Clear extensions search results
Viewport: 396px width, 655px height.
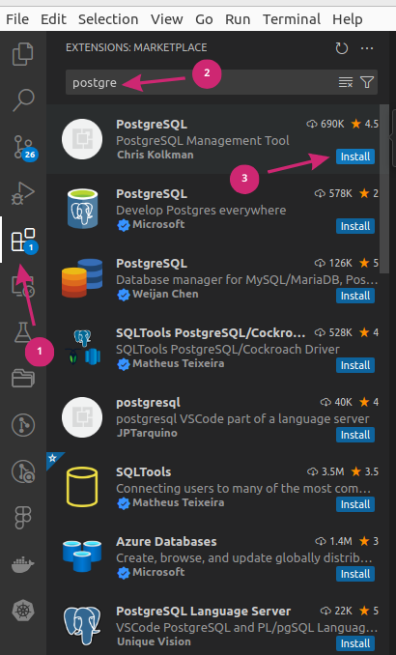pos(346,82)
